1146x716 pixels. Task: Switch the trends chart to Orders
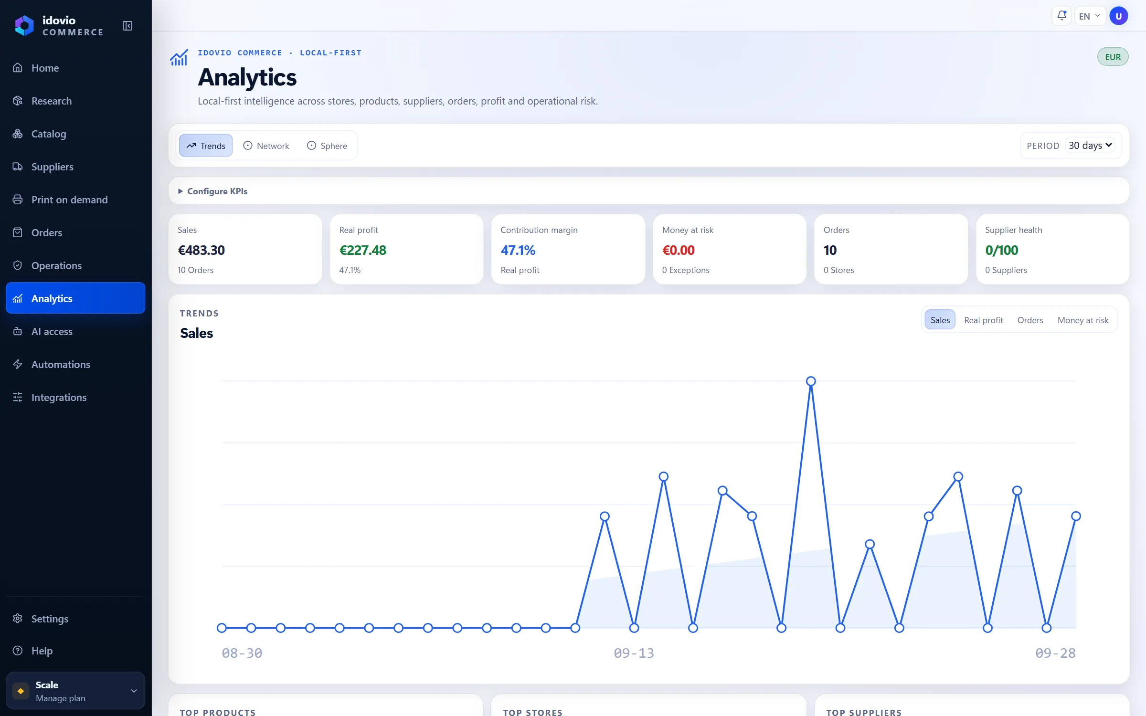[1030, 320]
